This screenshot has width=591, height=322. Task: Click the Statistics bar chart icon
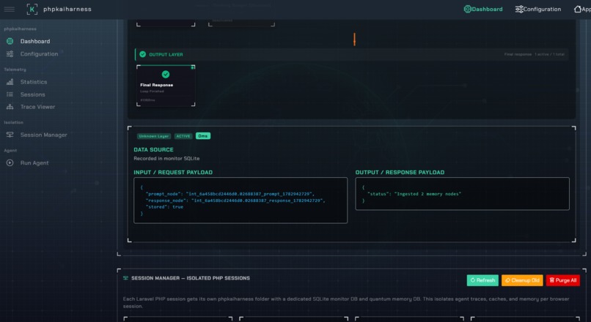pyautogui.click(x=10, y=82)
